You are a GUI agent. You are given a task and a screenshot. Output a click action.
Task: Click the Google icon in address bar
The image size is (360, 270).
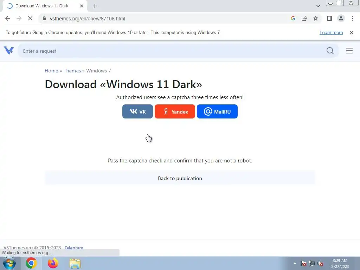coord(293,18)
